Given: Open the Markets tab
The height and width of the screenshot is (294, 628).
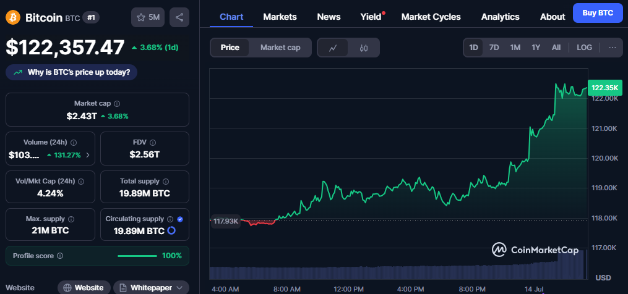Looking at the screenshot, I should point(280,17).
